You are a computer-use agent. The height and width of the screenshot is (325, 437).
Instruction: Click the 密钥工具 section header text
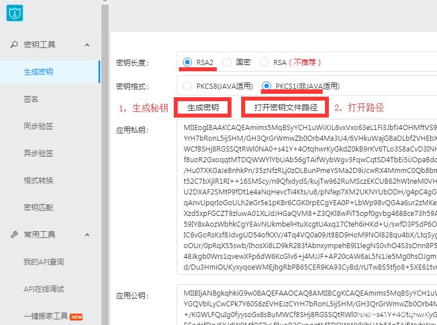[40, 45]
